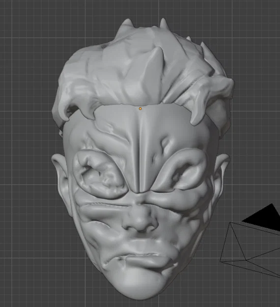Select the camera wireframe object
Screen dimensions: 280x307
click(x=251, y=241)
